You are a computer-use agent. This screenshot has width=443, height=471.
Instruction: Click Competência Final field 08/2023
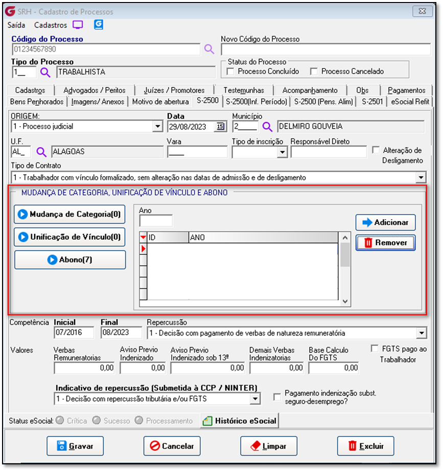pos(121,333)
